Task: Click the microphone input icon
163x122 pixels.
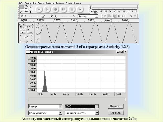Action: coord(51,16)
